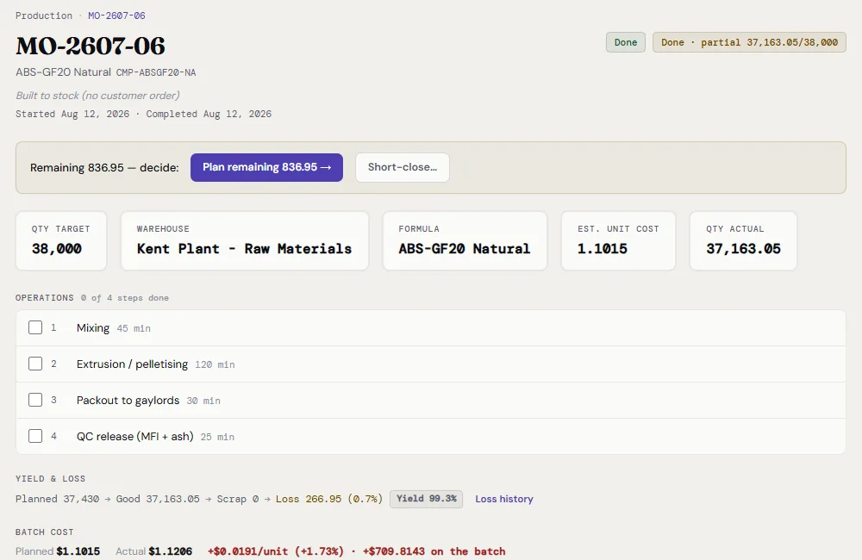Click the Planned $1.1015 batch cost

(58, 551)
